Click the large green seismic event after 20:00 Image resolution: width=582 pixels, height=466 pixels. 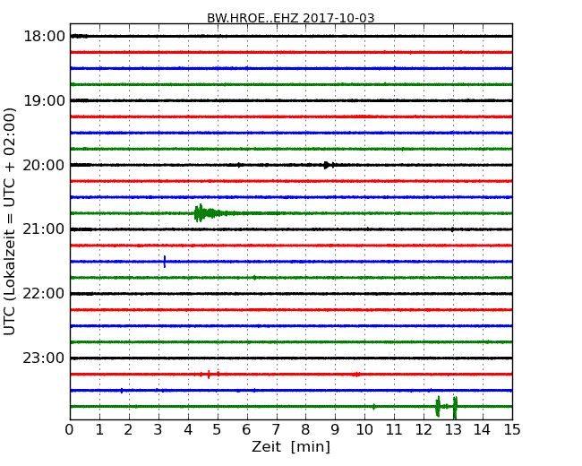pyautogui.click(x=208, y=213)
